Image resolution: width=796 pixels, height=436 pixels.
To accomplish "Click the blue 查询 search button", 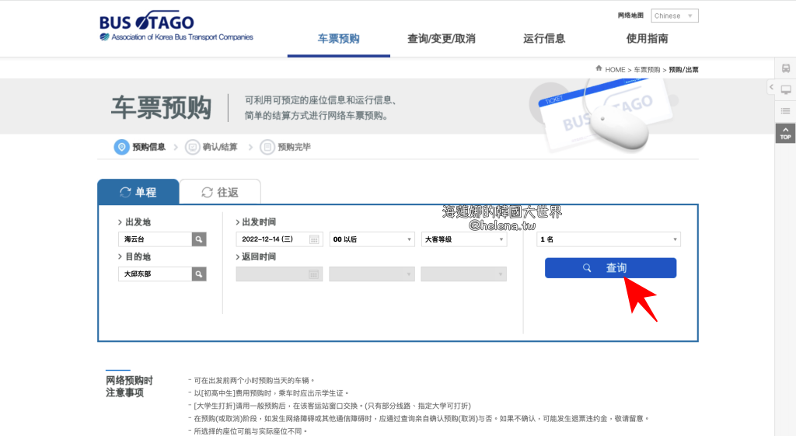I will (x=611, y=268).
